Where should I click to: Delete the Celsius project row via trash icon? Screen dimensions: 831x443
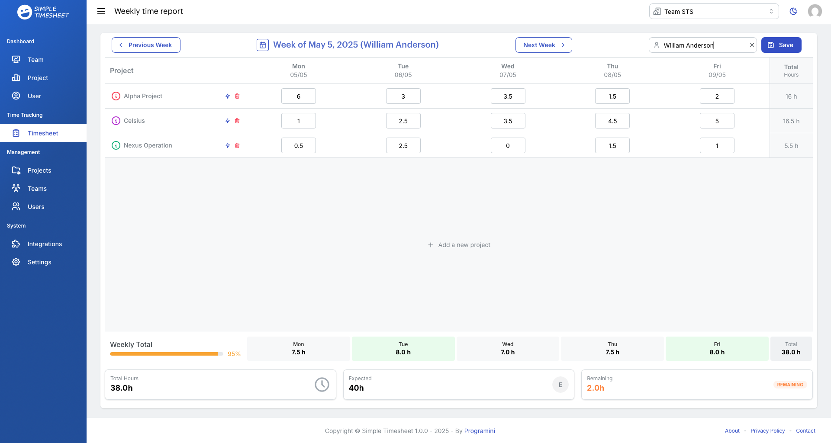(237, 121)
